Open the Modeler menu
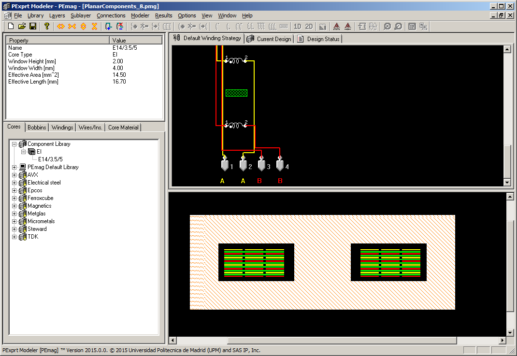 [140, 15]
